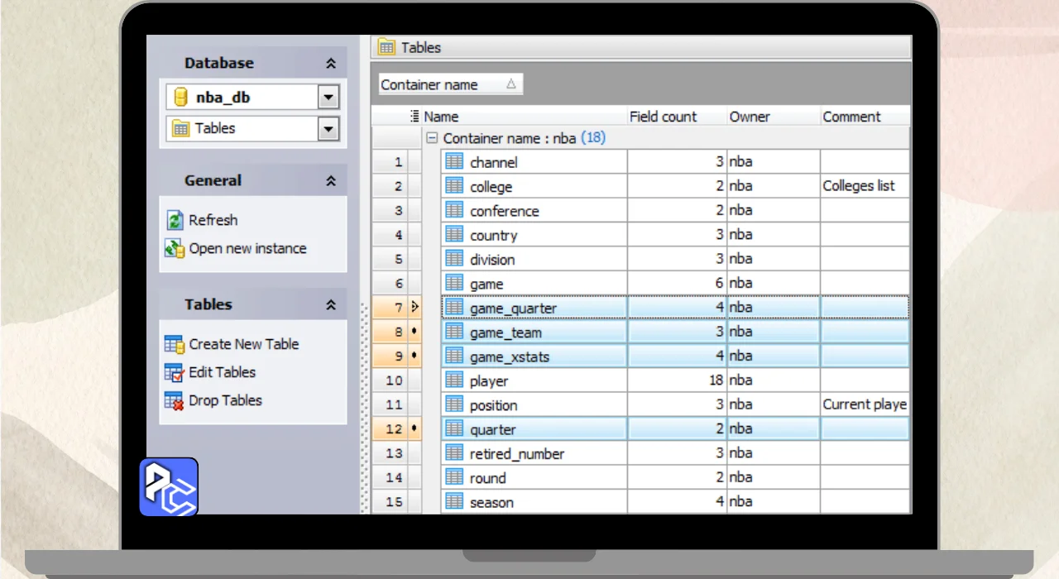
Task: Open the nba_db database dropdown
Action: click(x=328, y=98)
